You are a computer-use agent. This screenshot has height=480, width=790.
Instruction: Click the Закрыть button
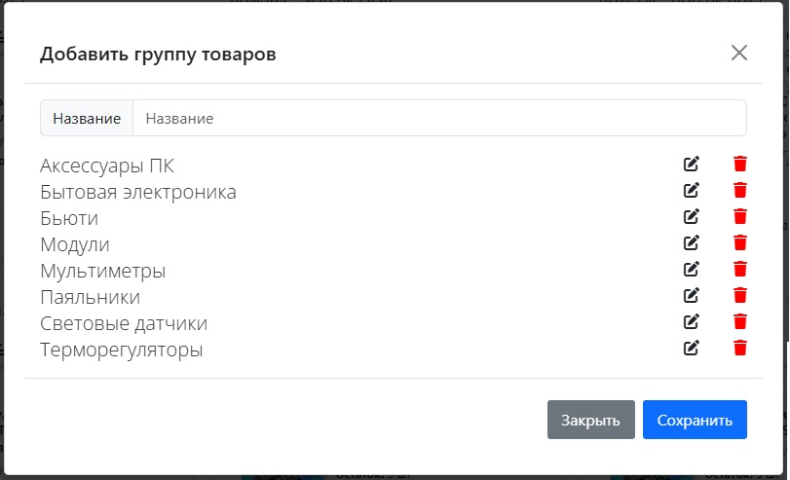[x=591, y=420]
